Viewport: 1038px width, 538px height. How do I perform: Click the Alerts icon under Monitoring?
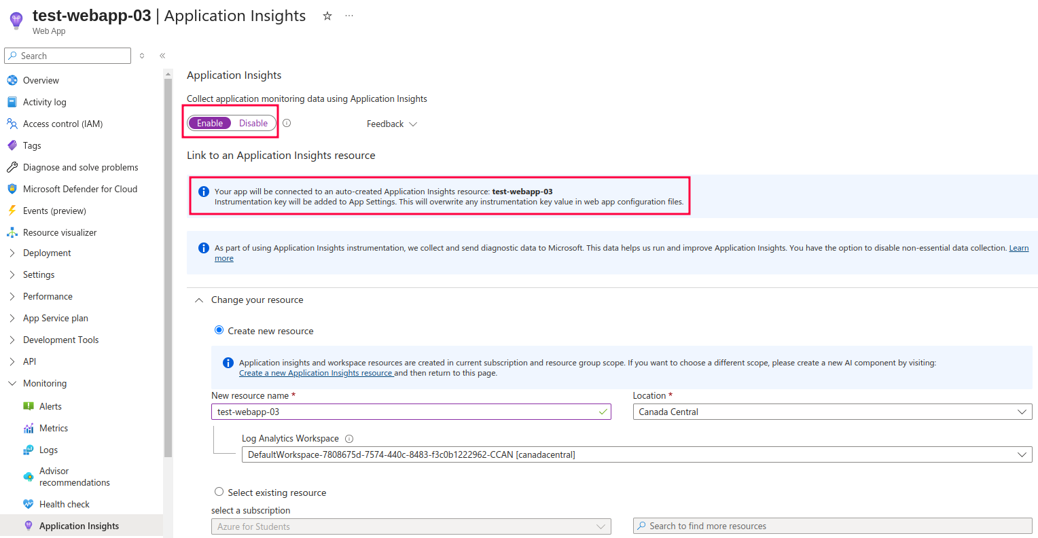29,406
